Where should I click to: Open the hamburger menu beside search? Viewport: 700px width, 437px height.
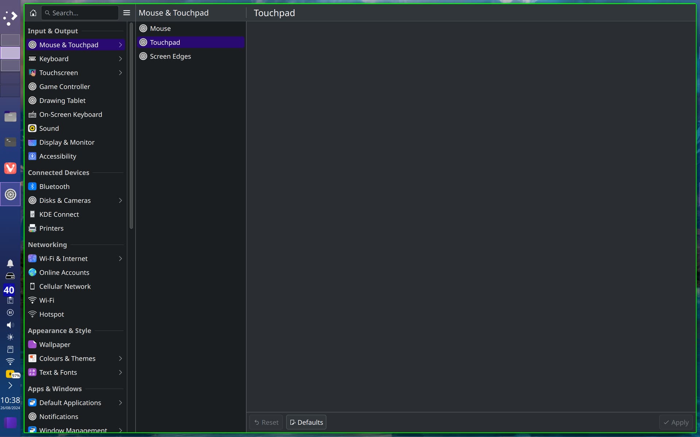(127, 13)
